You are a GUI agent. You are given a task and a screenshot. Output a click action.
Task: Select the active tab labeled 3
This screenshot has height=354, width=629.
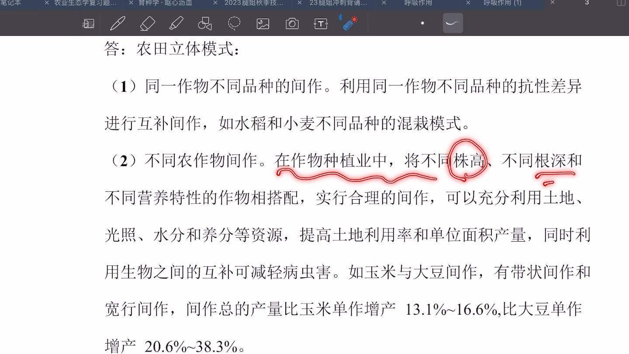click(x=587, y=3)
